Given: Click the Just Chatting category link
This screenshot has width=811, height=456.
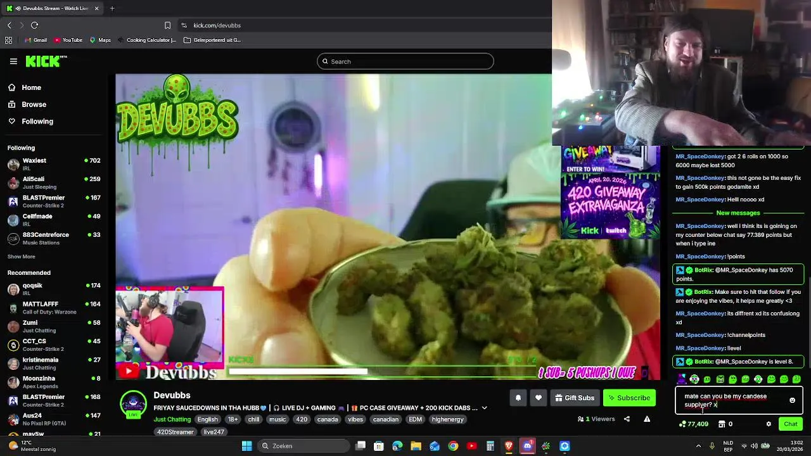Looking at the screenshot, I should click(172, 419).
